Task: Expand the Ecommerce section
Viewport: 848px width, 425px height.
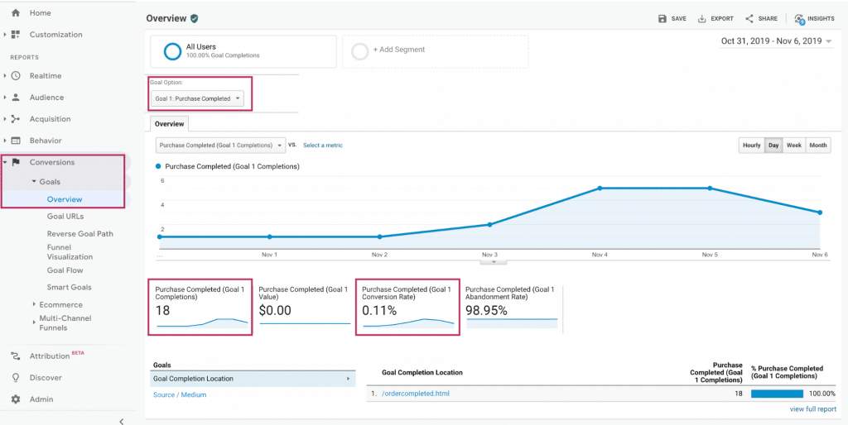Action: coord(60,304)
